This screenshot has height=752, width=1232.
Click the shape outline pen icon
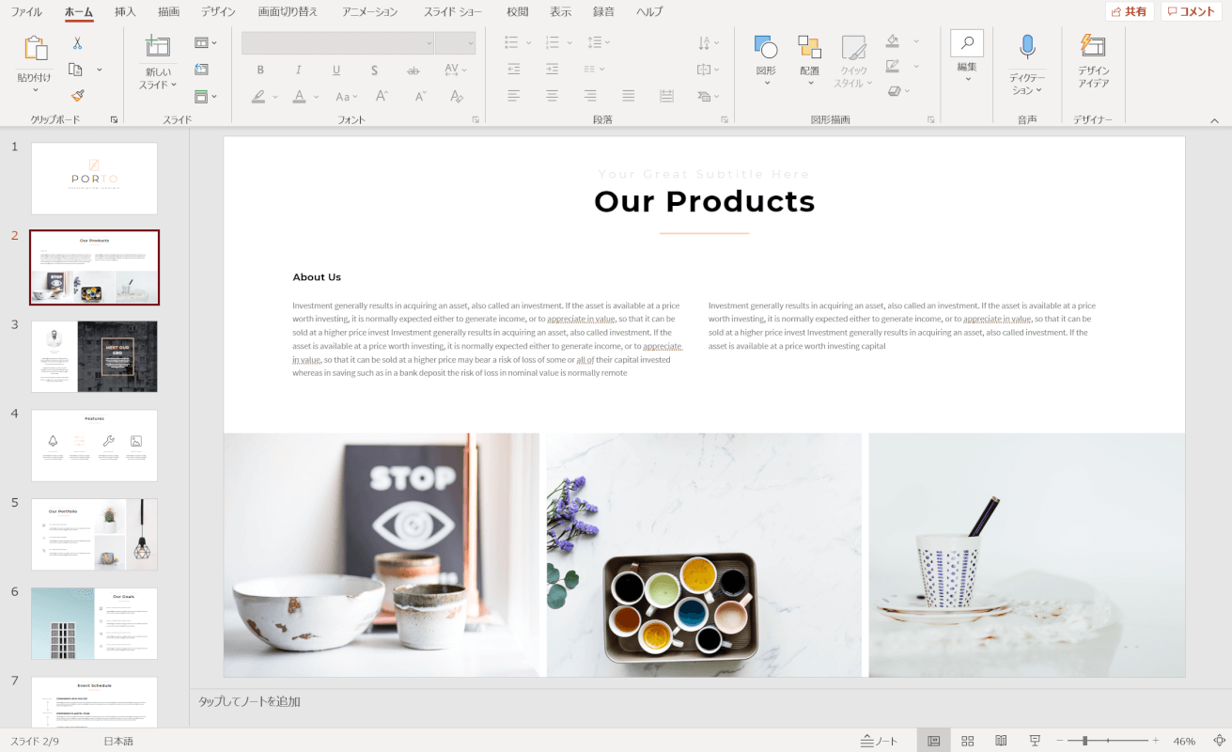pyautogui.click(x=892, y=66)
